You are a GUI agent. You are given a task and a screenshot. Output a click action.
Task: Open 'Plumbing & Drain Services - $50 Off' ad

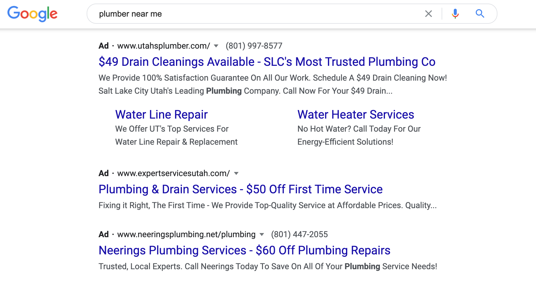(x=240, y=189)
